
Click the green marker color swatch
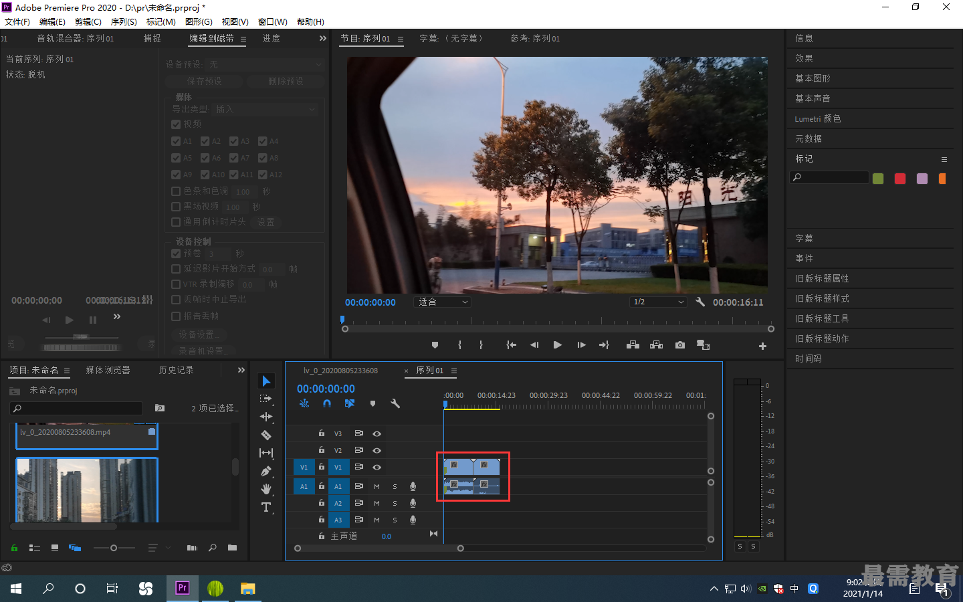(878, 179)
